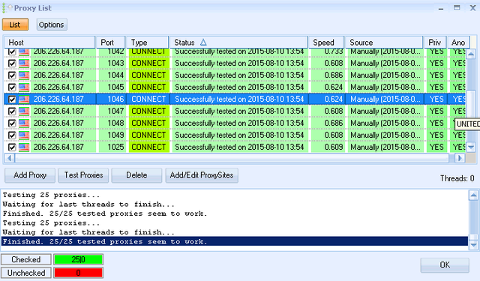
Task: Click the US flag in port 1025 row
Action: point(24,148)
